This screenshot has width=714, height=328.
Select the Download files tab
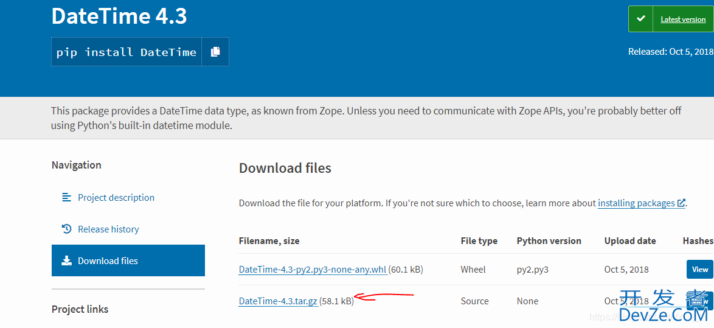coord(128,260)
